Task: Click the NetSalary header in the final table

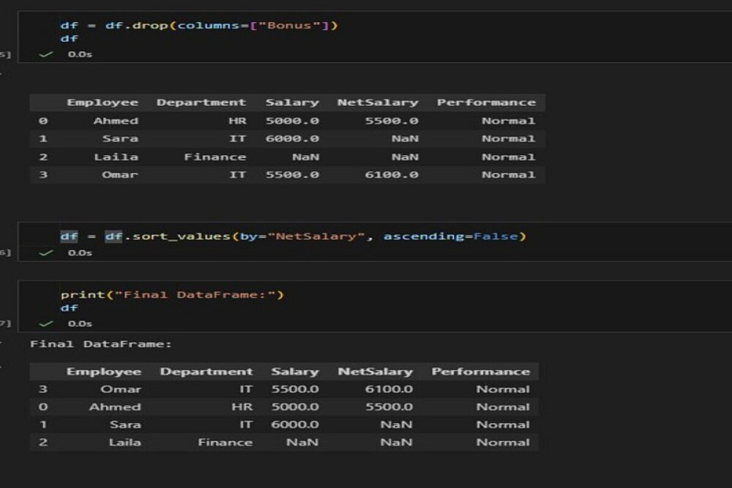Action: pos(375,372)
